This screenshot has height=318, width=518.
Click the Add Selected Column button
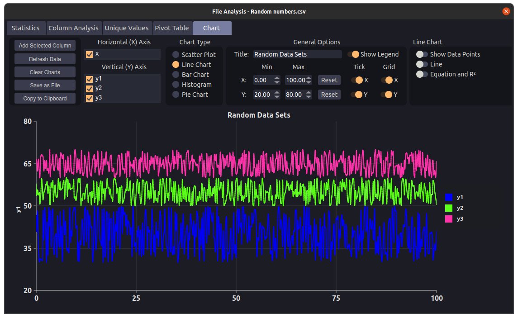point(45,46)
